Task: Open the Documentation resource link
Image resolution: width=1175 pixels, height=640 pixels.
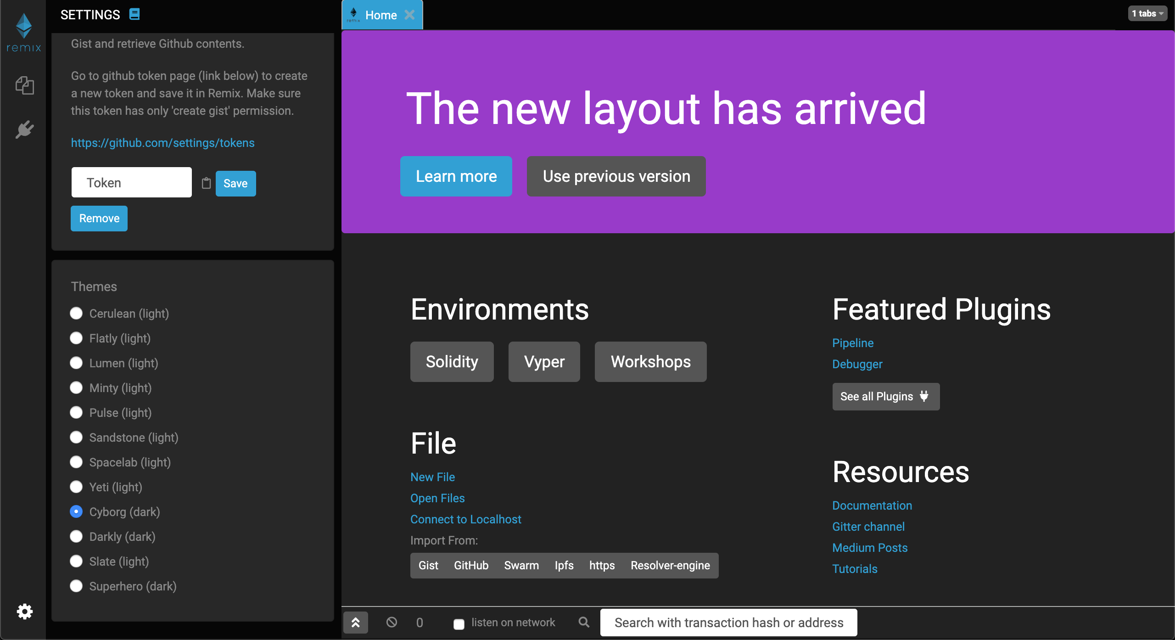Action: pyautogui.click(x=872, y=505)
